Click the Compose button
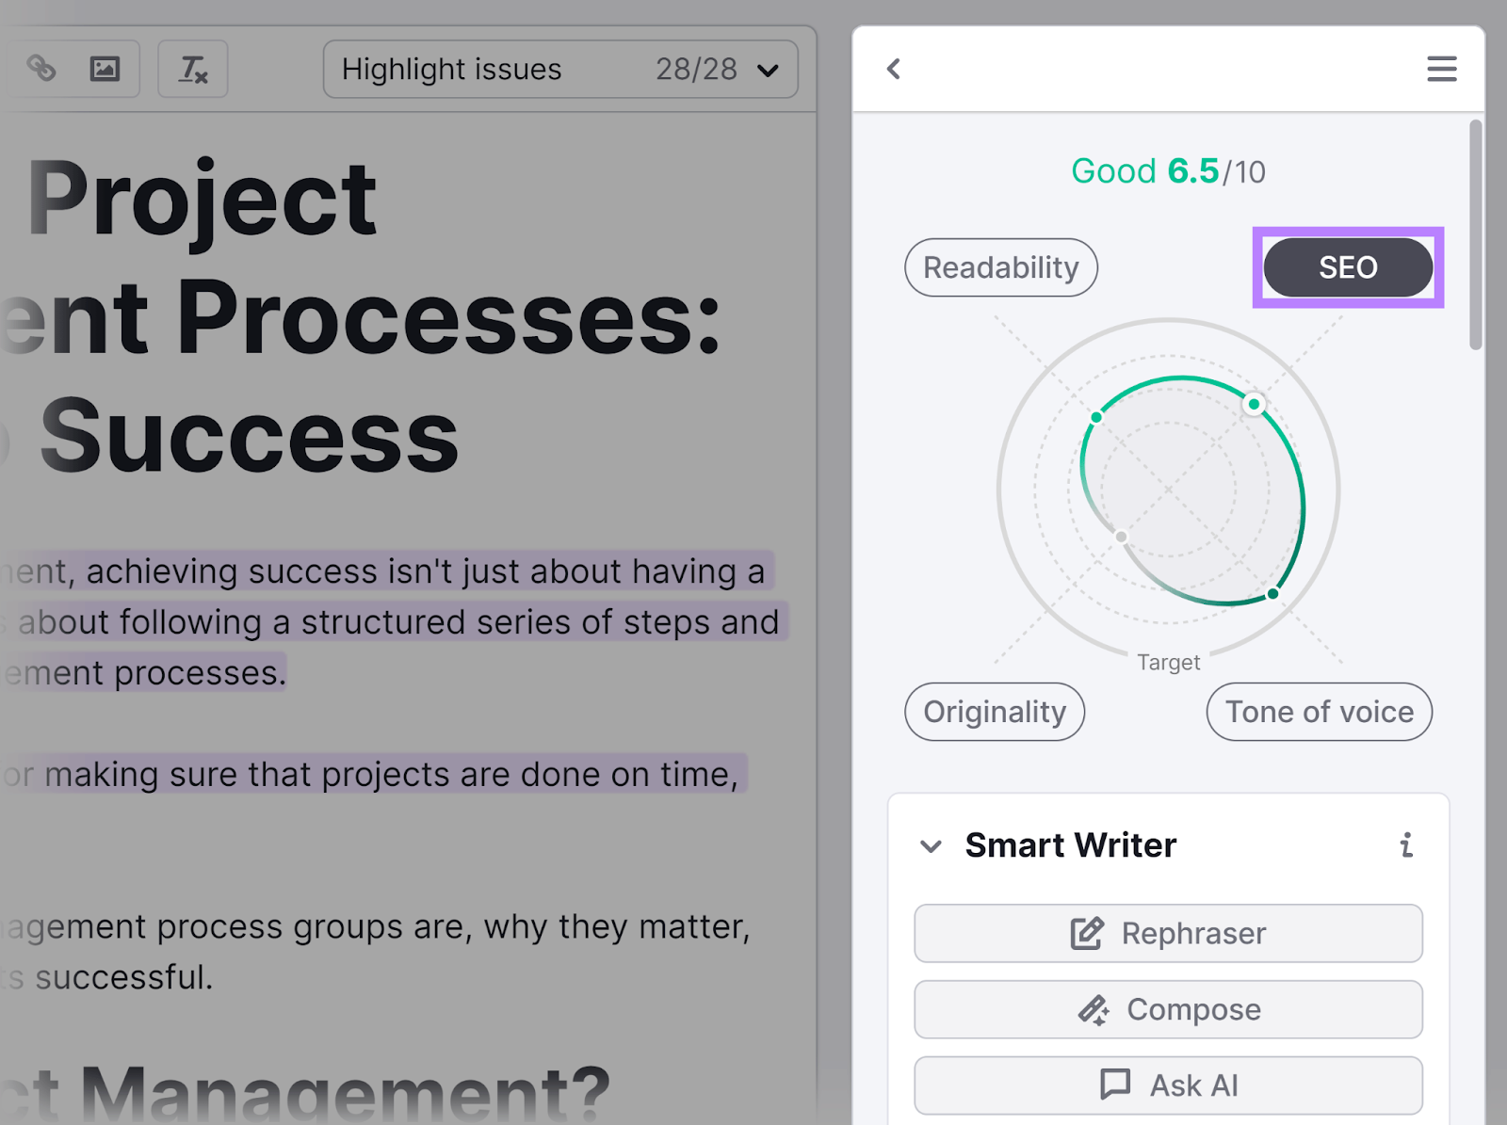 coord(1168,1009)
